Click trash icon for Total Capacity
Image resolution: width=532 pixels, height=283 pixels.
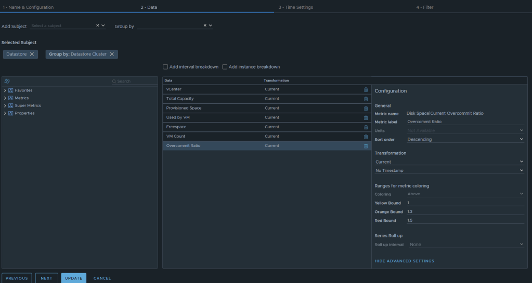pyautogui.click(x=366, y=99)
